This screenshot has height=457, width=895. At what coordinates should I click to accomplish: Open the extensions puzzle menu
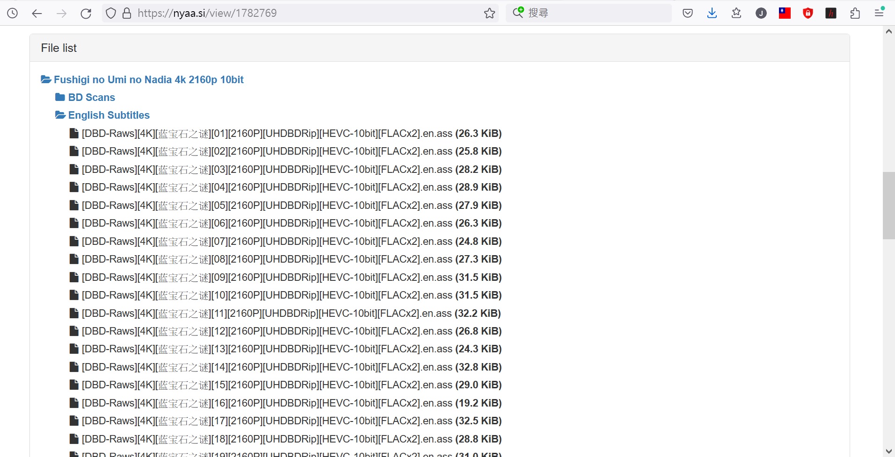855,13
